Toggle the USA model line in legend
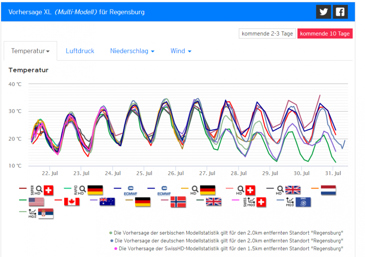 (36, 202)
